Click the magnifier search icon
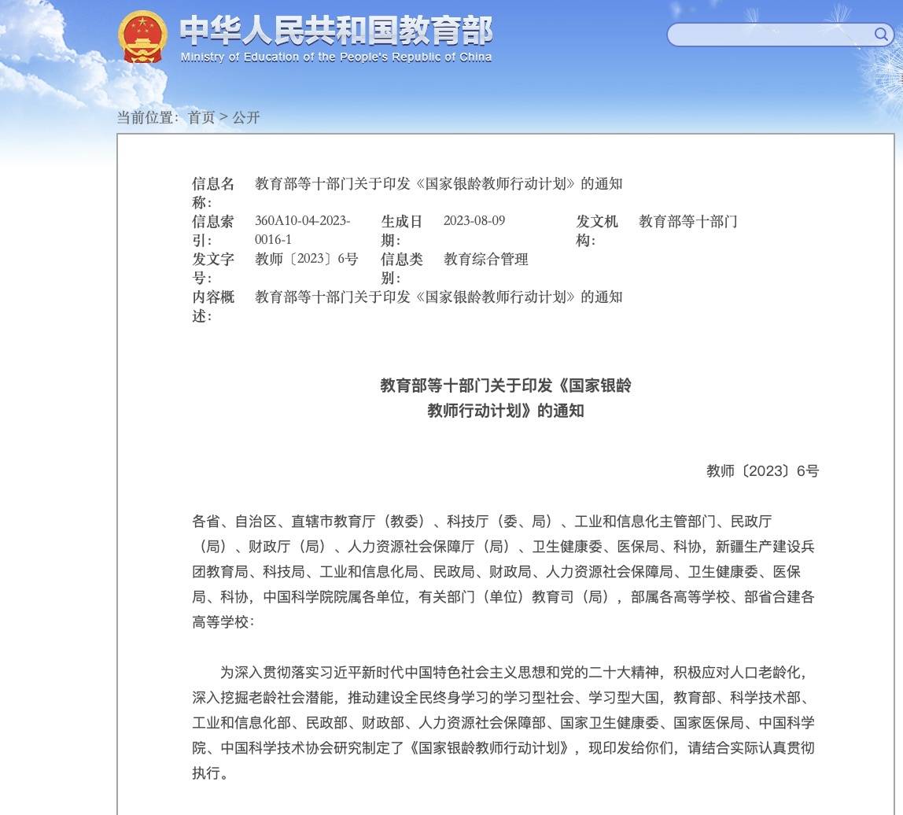This screenshot has width=903, height=815. coord(880,35)
